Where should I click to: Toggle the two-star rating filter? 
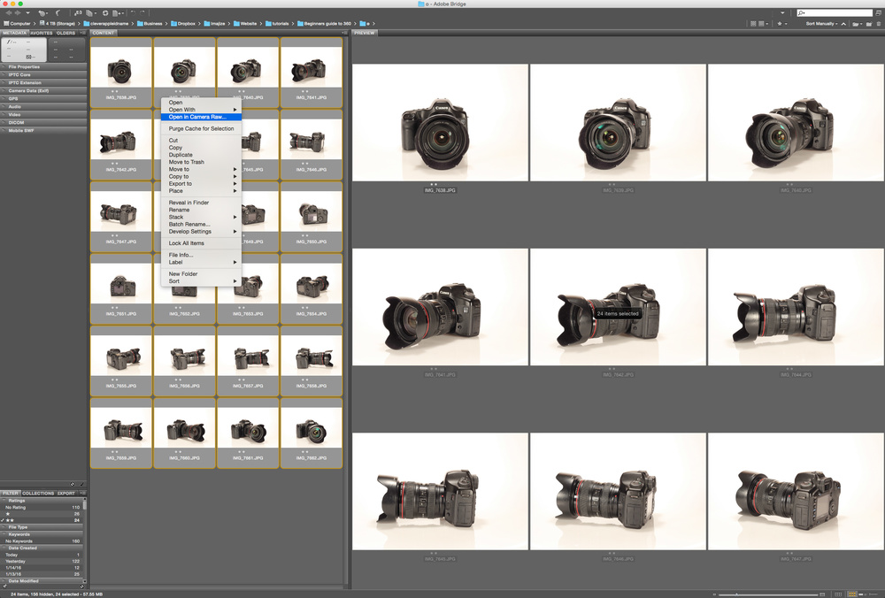[x=9, y=519]
